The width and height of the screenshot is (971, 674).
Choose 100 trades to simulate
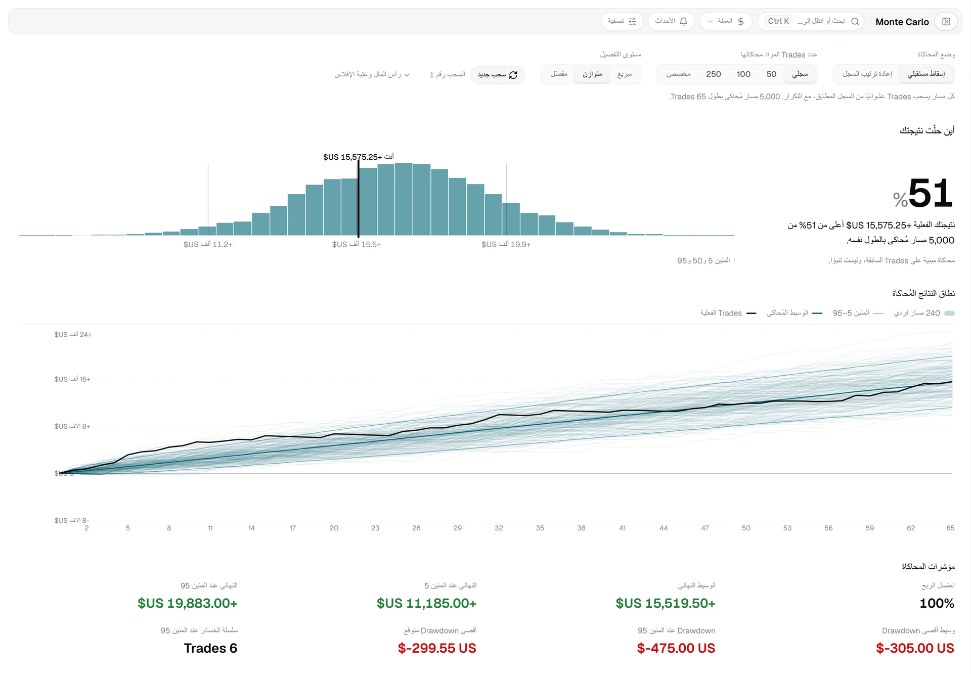pos(743,74)
